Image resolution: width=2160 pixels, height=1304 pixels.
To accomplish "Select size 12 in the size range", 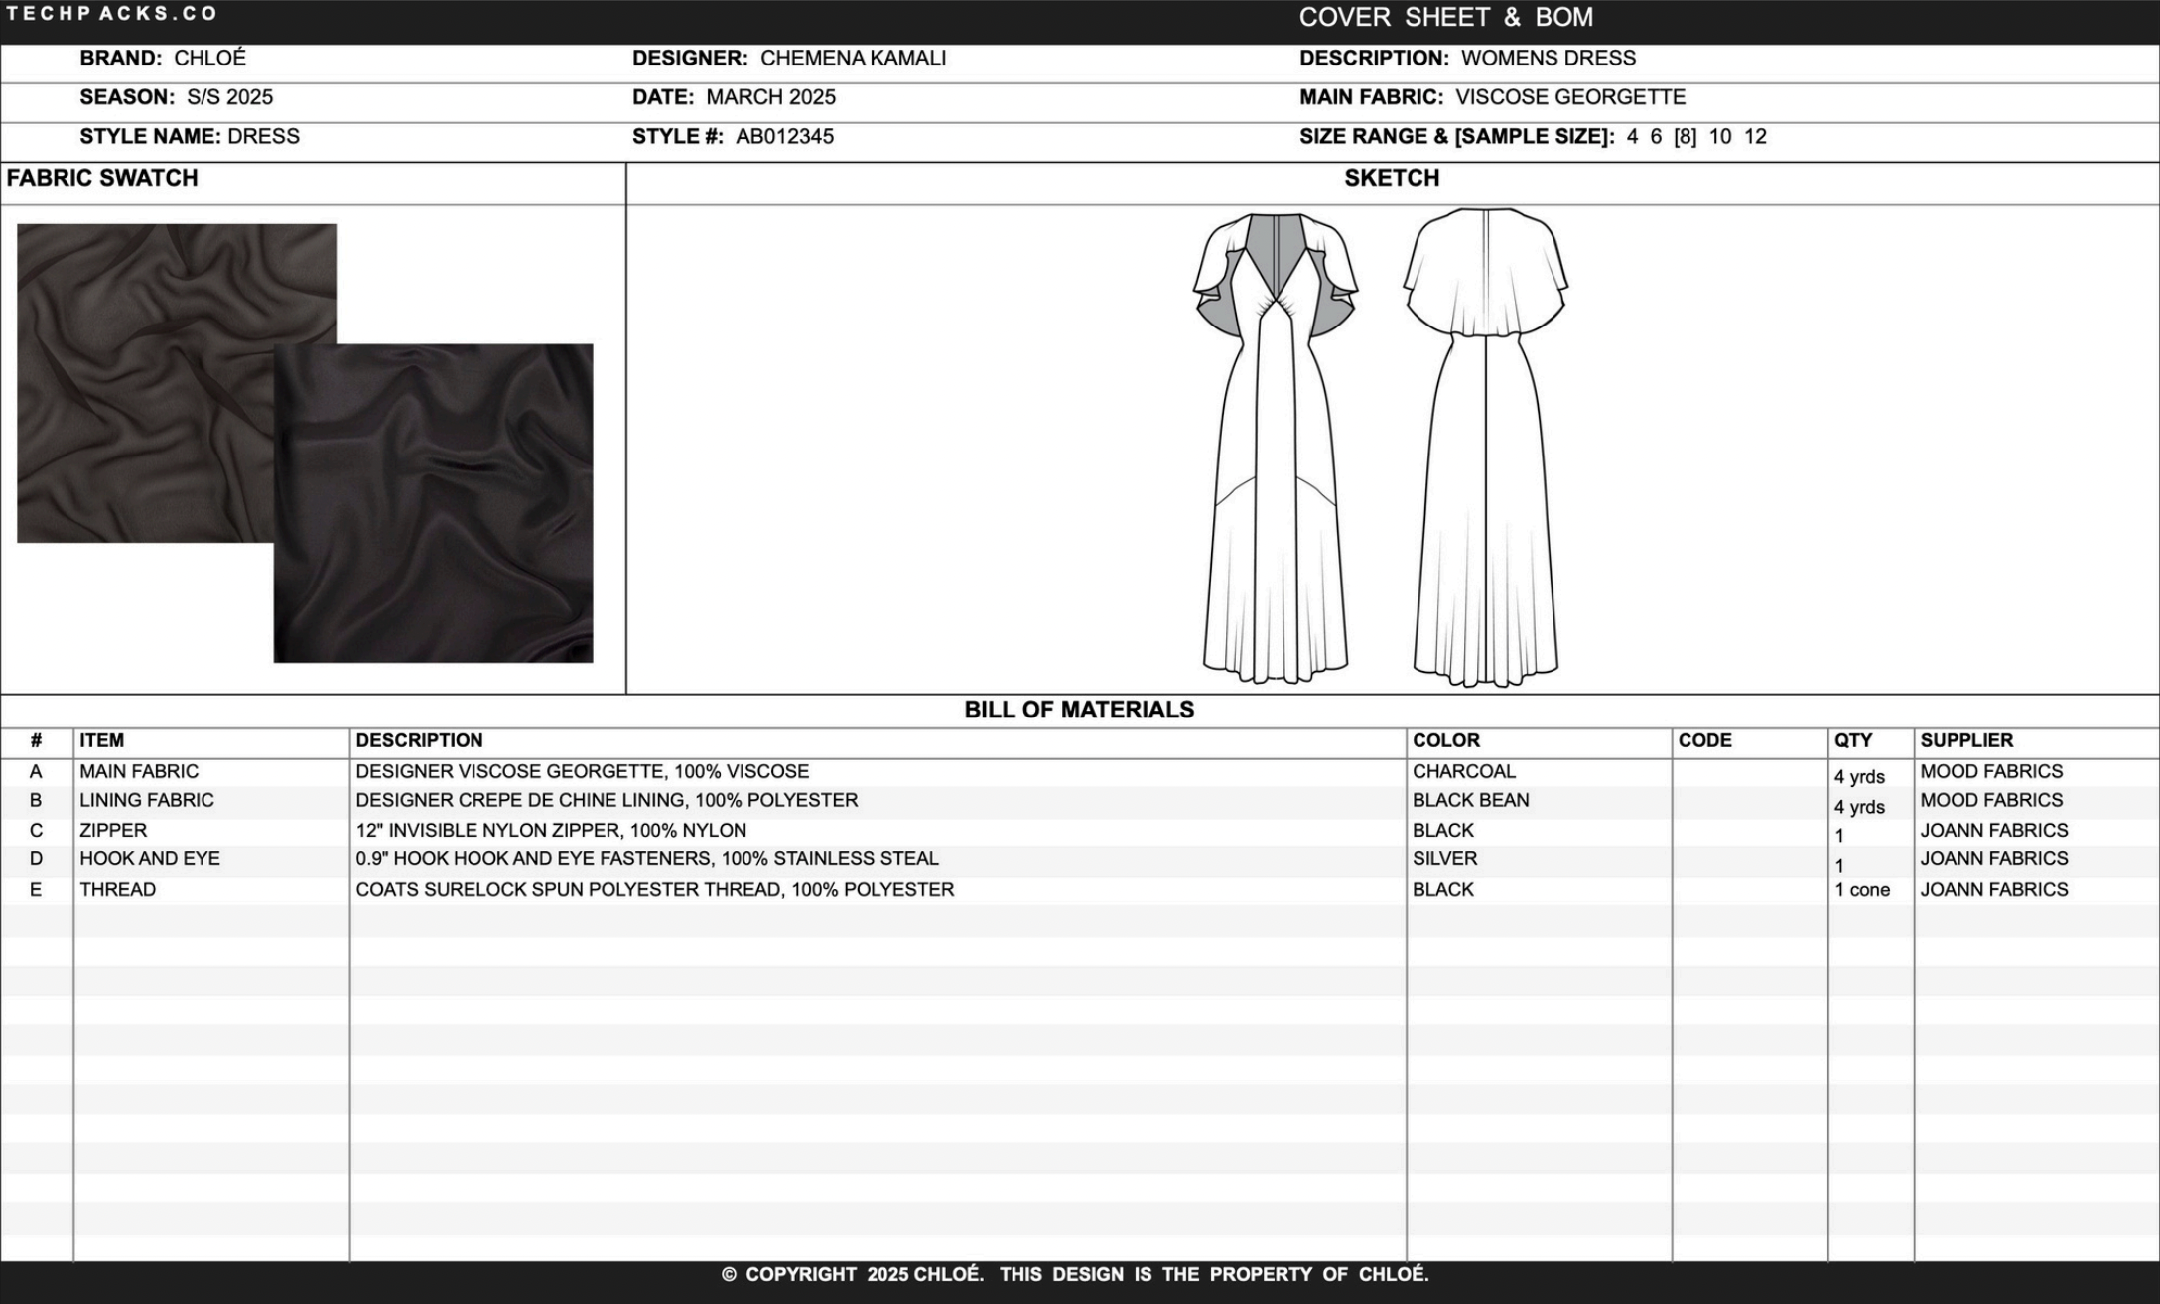I will (x=1755, y=136).
